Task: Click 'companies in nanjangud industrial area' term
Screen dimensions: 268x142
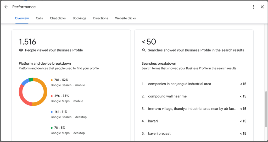Action: (180, 84)
